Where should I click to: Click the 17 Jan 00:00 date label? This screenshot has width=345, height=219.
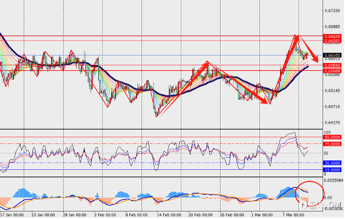12,215
